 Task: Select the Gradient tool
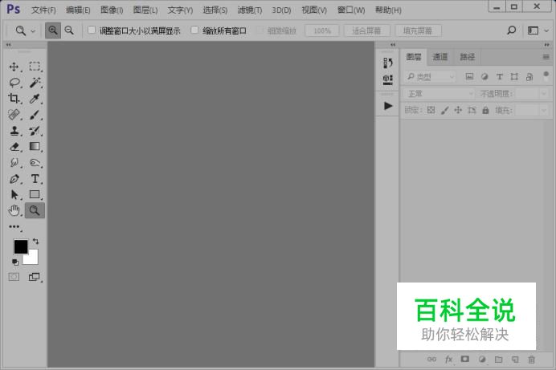(35, 147)
